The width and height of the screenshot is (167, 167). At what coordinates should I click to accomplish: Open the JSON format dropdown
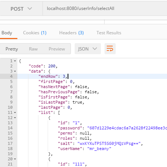pyautogui.click(x=88, y=49)
